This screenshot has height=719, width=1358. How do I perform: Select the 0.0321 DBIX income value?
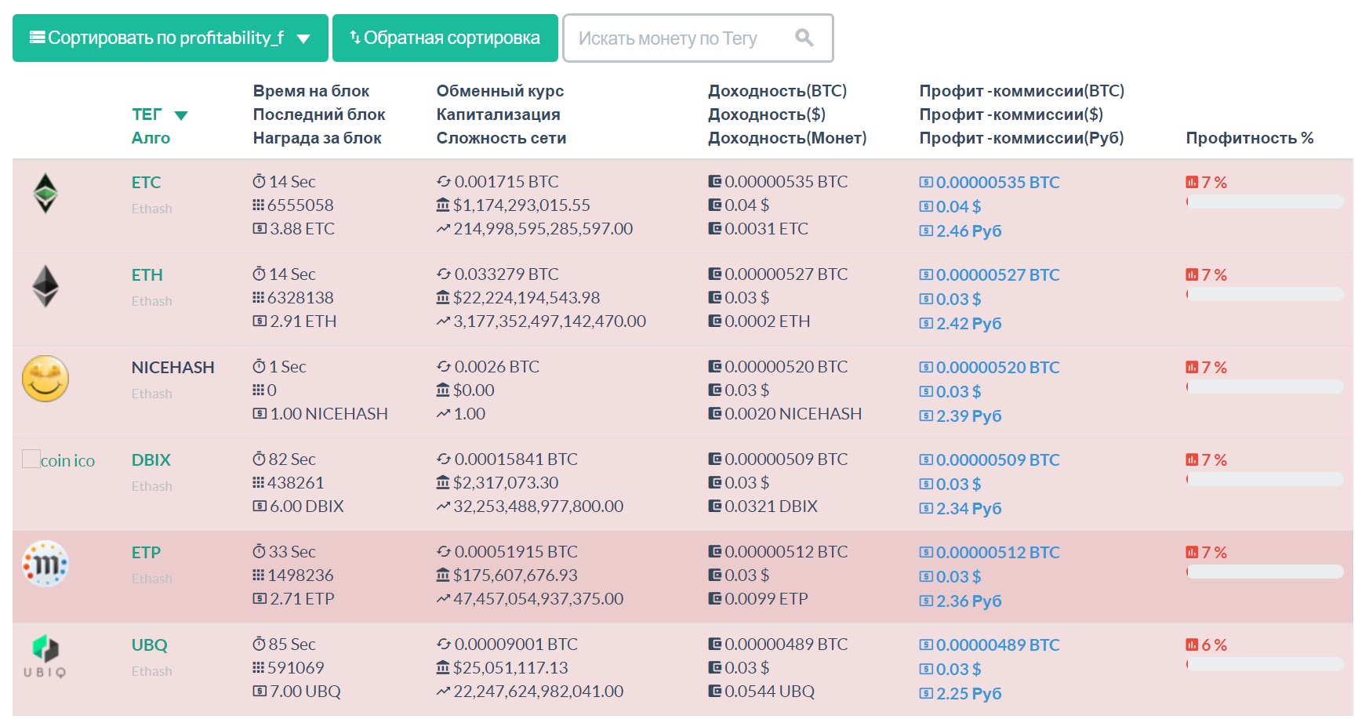(771, 506)
